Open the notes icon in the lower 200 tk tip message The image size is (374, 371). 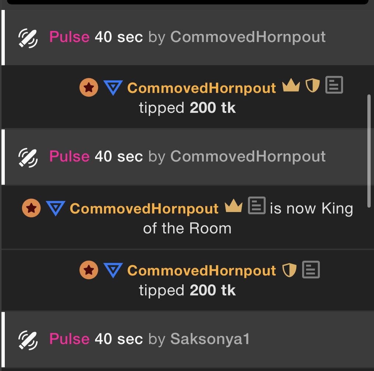[x=311, y=270]
